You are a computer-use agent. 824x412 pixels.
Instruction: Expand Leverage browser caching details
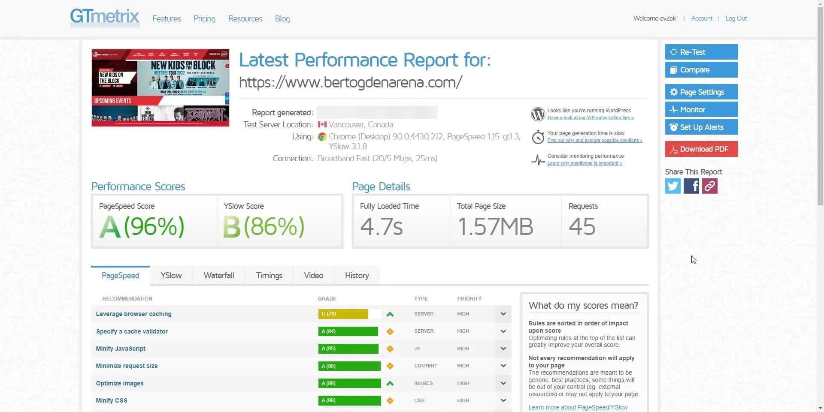[503, 314]
